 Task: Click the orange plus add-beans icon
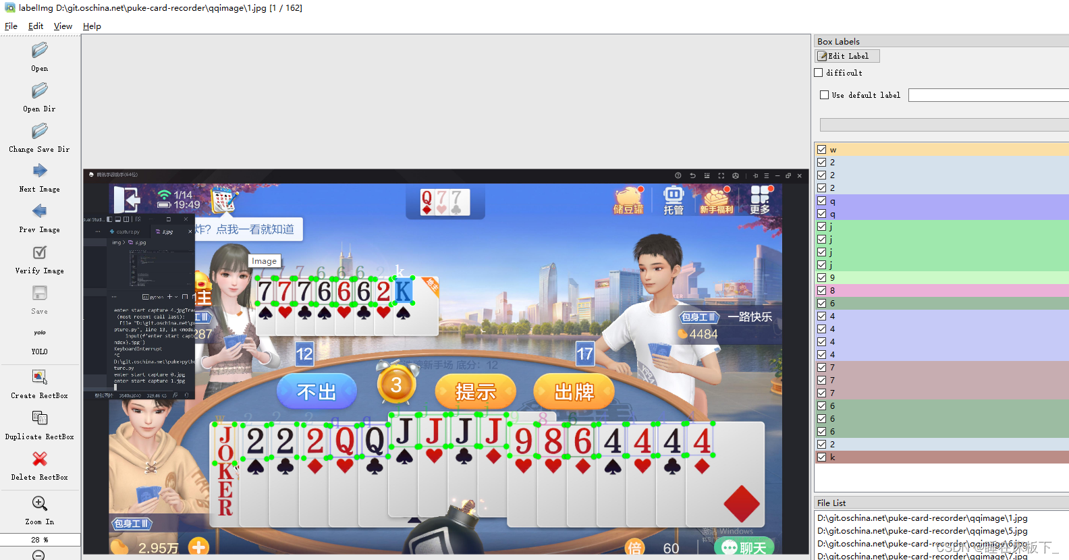point(198,547)
